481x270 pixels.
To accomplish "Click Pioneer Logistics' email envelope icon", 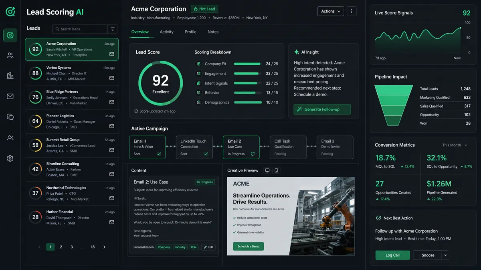I will click(x=112, y=126).
